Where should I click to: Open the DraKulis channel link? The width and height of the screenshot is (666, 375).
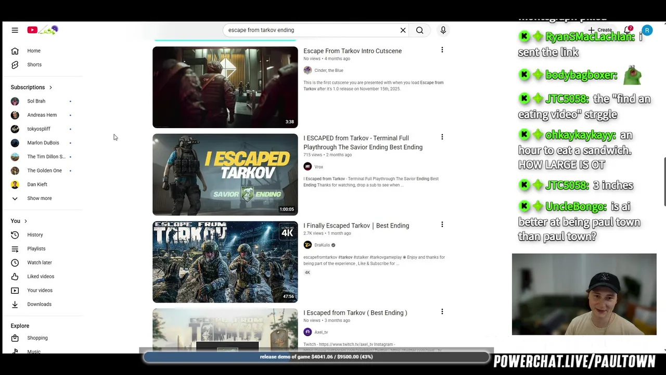pos(322,245)
